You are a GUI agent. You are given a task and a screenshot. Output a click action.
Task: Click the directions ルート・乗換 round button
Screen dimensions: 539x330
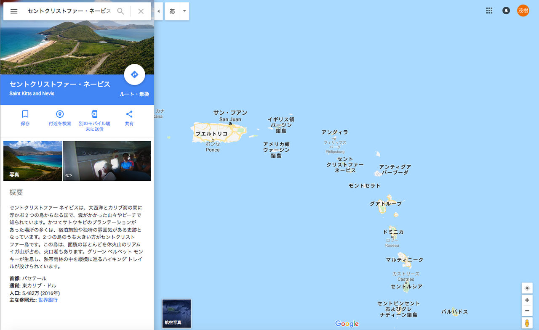[134, 75]
